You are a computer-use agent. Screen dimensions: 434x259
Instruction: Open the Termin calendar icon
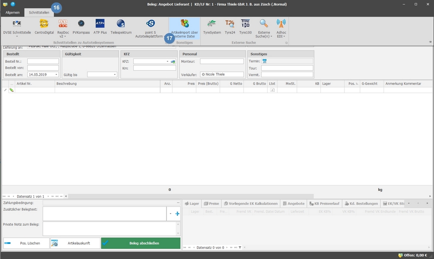pyautogui.click(x=265, y=61)
